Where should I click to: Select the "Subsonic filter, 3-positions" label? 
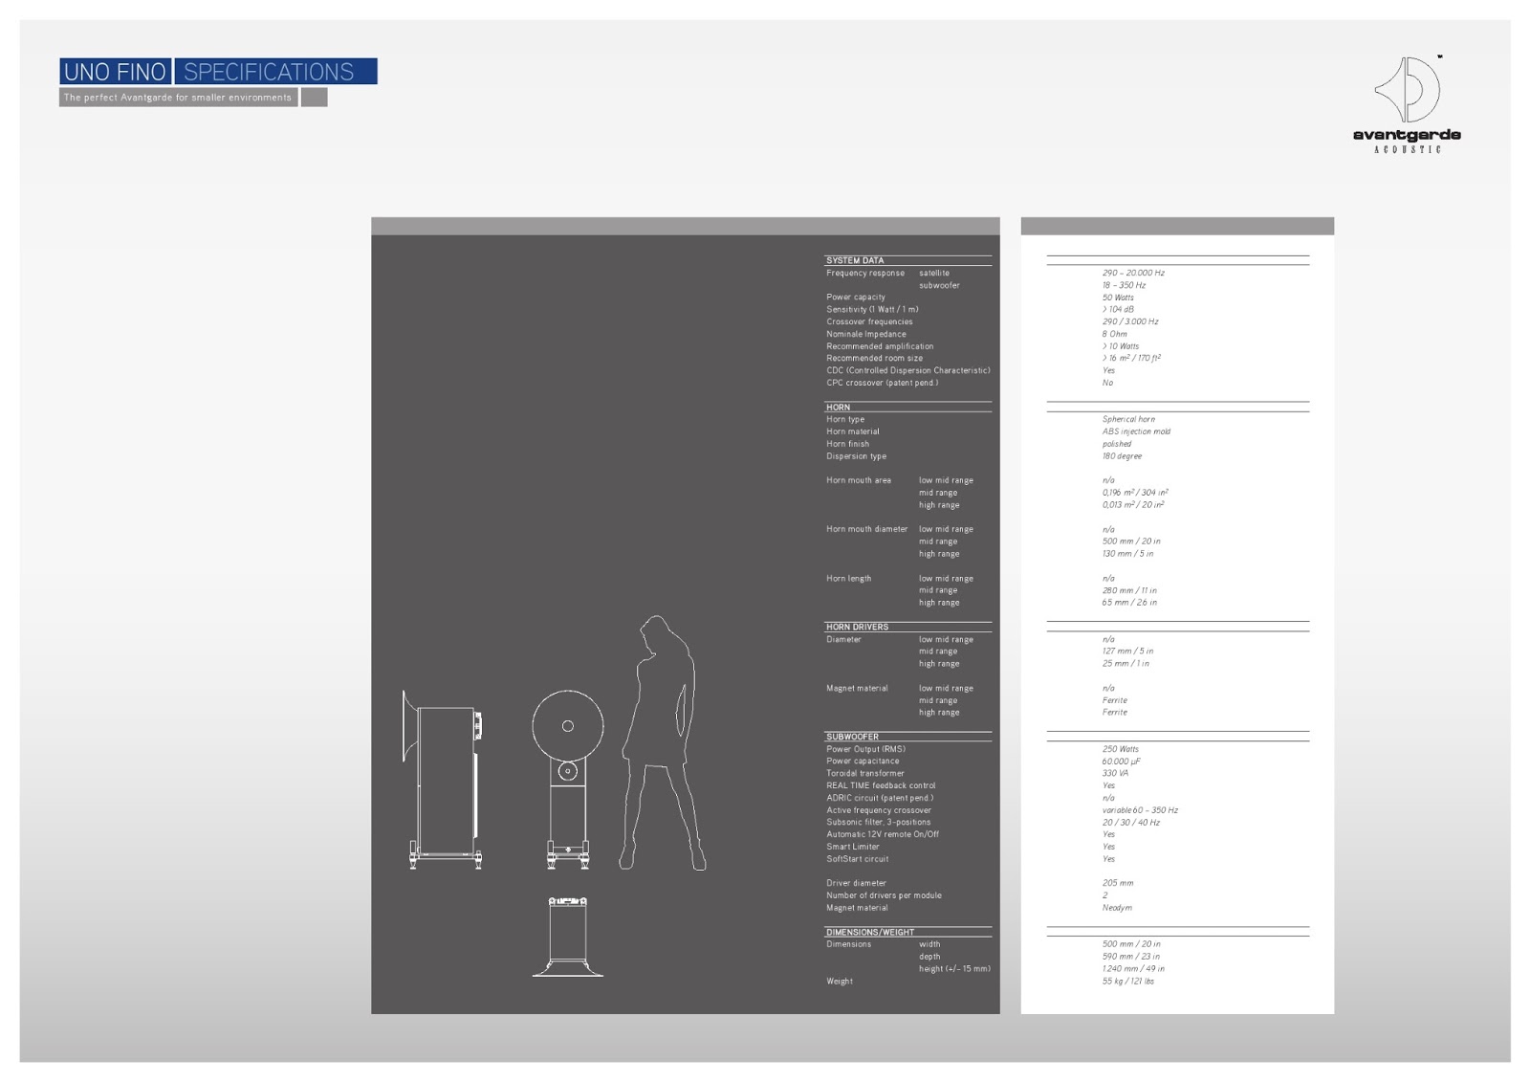879,823
